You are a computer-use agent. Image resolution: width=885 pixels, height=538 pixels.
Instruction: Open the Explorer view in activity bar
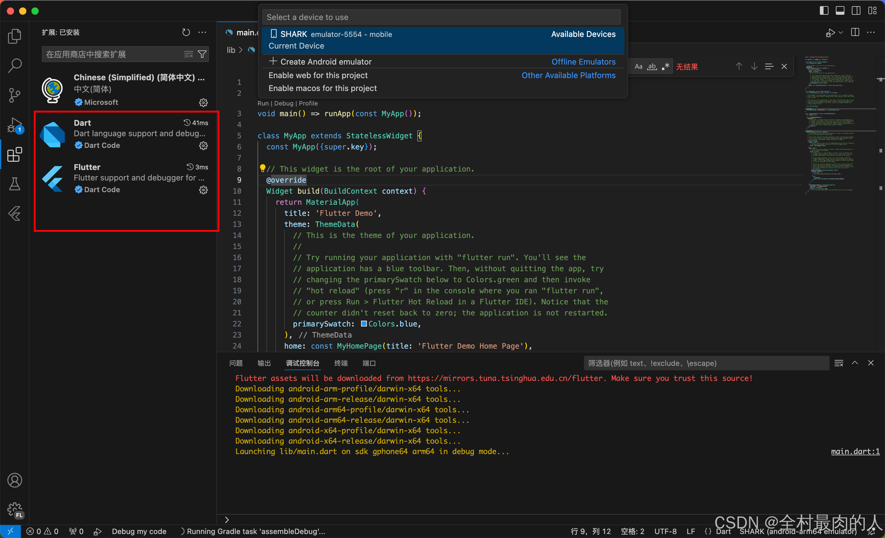[x=14, y=36]
